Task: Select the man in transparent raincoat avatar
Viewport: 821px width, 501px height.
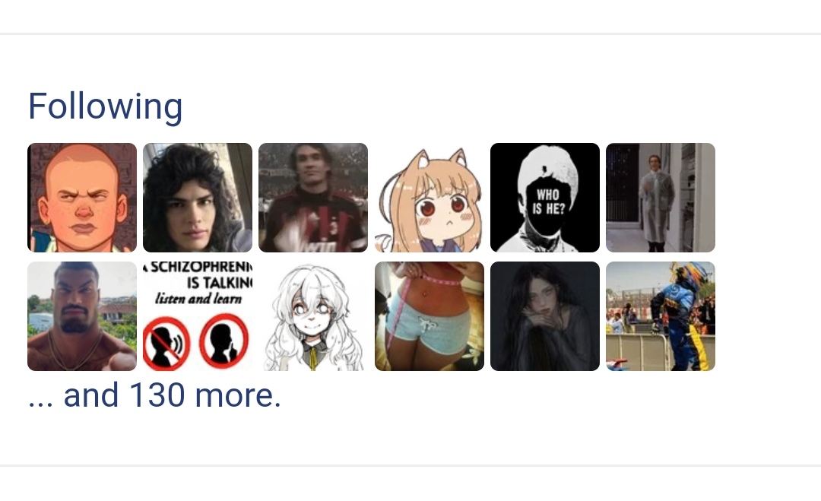Action: 661,198
